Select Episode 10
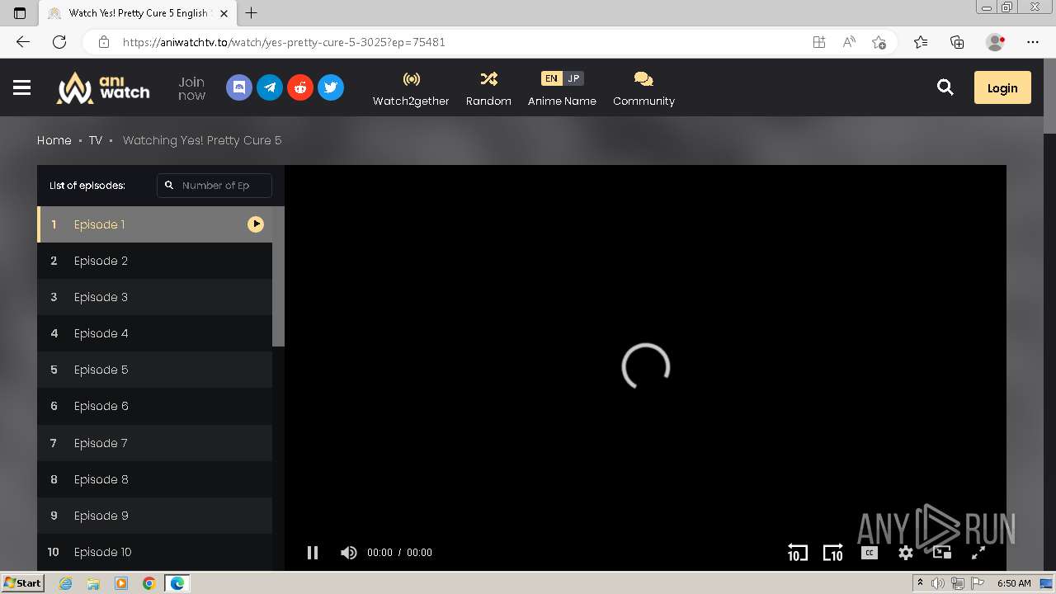Viewport: 1056px width, 594px height. tap(154, 552)
